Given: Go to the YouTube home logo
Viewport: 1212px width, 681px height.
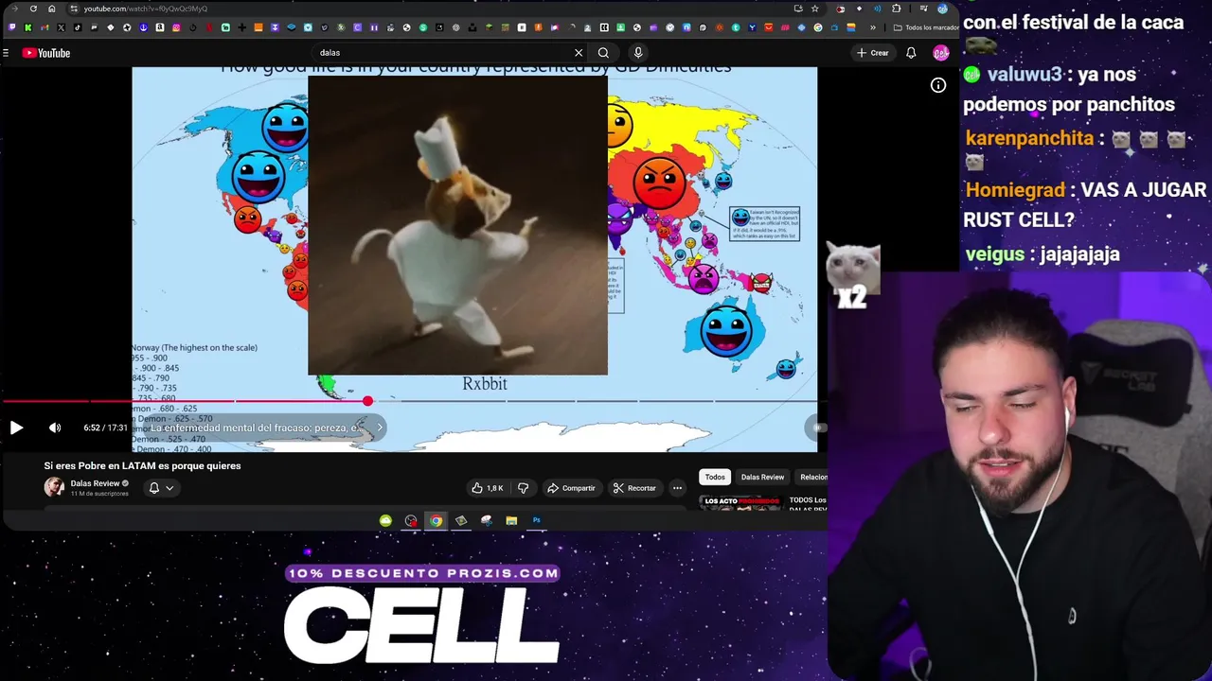Looking at the screenshot, I should coord(46,53).
